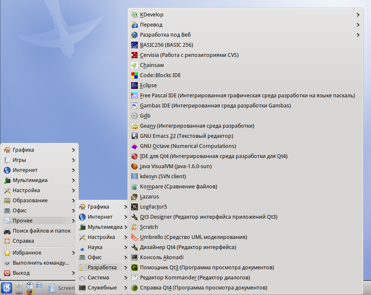371x295 pixels.
Task: Open Настройка in the Прочее submenu
Action: click(103, 237)
